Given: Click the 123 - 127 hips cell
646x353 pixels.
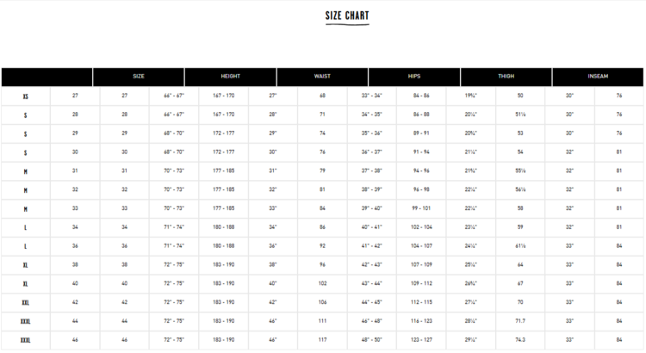Looking at the screenshot, I should pos(421,340).
